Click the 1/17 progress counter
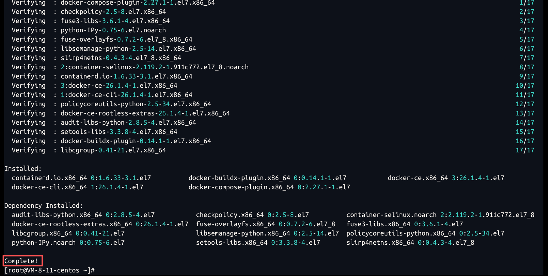The height and width of the screenshot is (276, 548). (527, 2)
